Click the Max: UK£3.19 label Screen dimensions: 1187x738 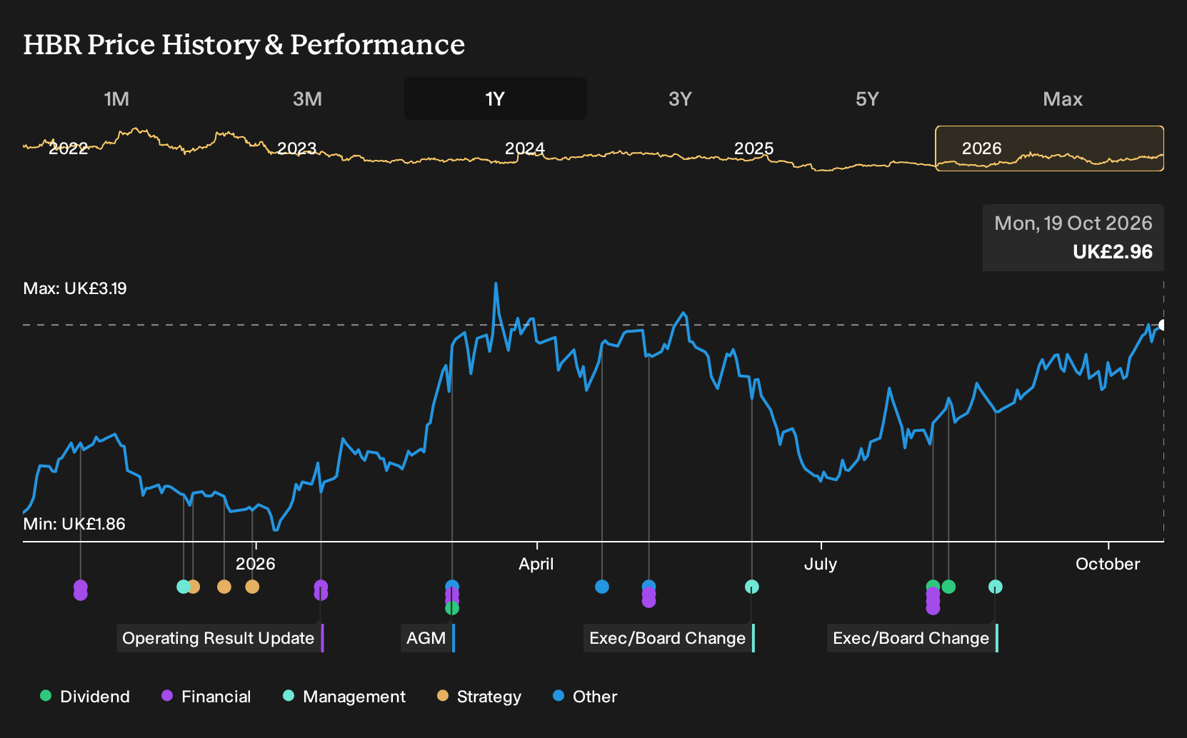(75, 288)
